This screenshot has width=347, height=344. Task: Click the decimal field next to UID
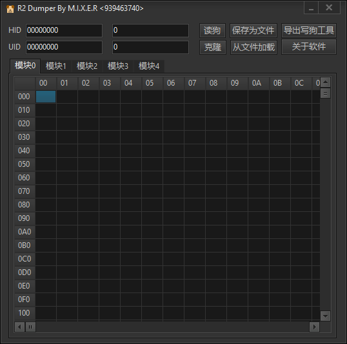[150, 47]
